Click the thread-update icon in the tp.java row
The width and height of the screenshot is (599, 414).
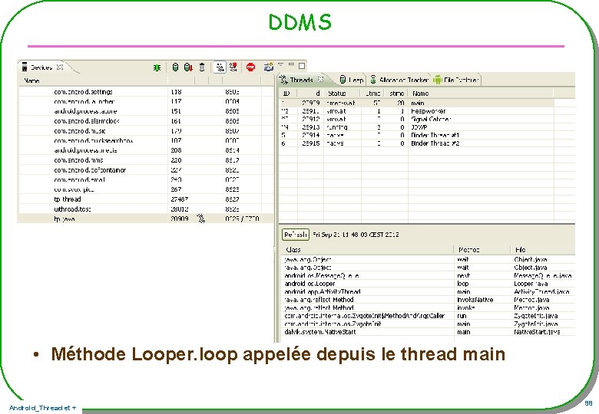click(201, 219)
